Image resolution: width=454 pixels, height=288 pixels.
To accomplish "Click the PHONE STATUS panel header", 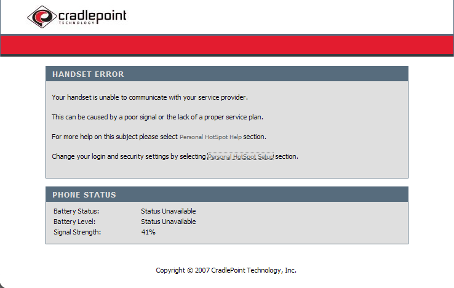I will click(227, 194).
